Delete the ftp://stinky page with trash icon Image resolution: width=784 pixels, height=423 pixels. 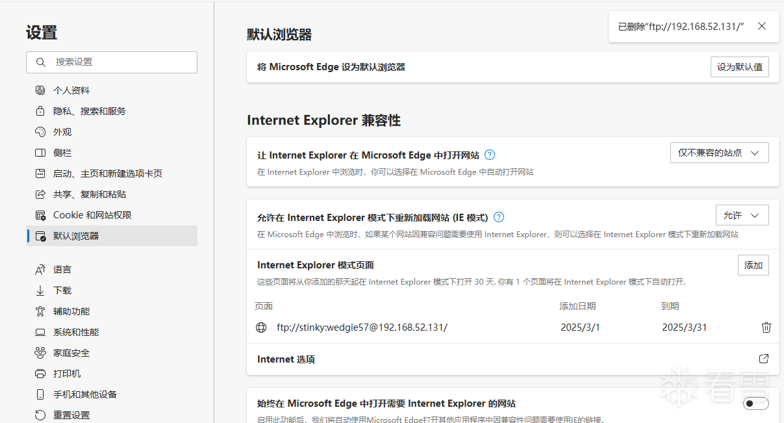pyautogui.click(x=766, y=327)
